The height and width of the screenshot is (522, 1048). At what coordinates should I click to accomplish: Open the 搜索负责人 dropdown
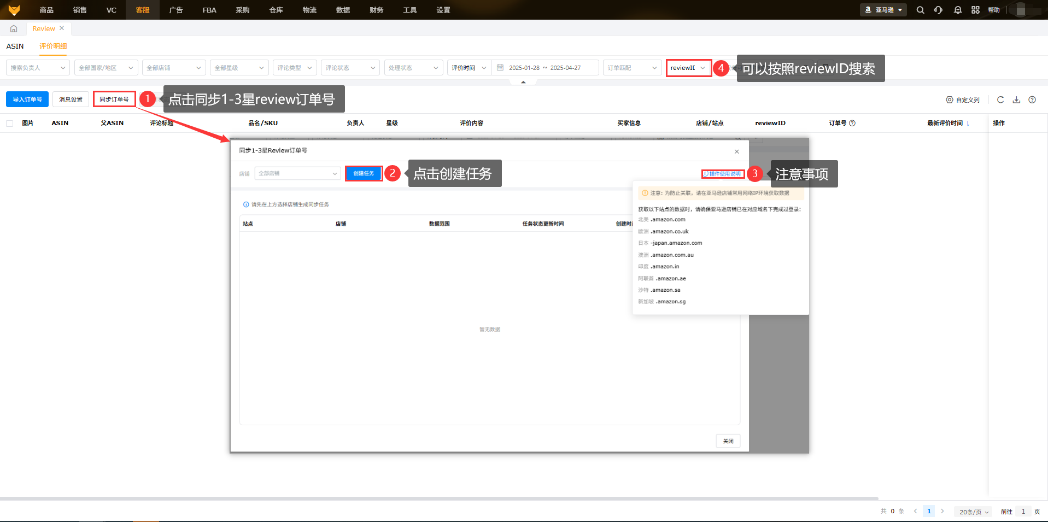pos(38,68)
